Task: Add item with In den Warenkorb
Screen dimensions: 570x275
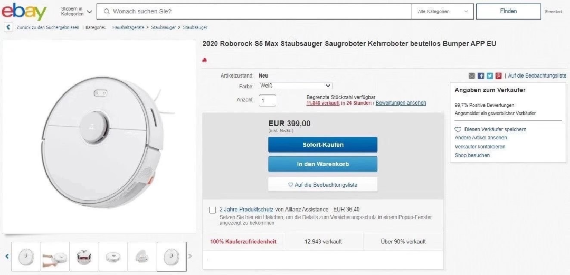Action: pyautogui.click(x=322, y=164)
